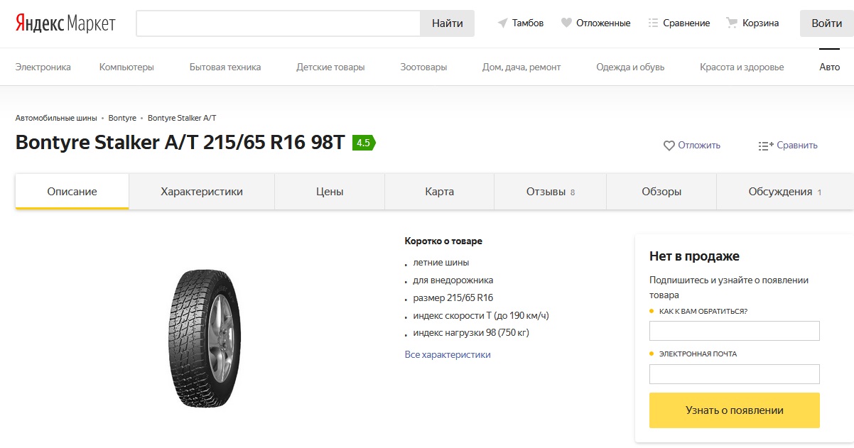This screenshot has height=448, width=854.
Task: Click the Tambov location arrow icon
Action: [503, 23]
